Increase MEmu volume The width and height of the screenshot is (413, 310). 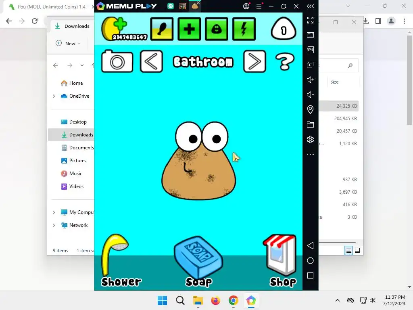point(310,80)
